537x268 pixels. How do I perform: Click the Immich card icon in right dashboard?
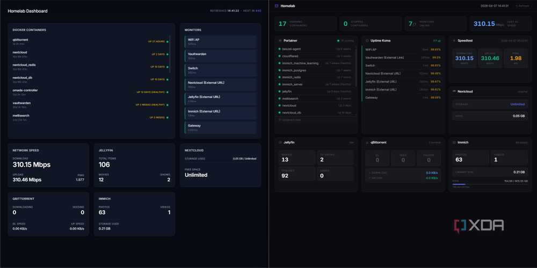[x=454, y=143]
